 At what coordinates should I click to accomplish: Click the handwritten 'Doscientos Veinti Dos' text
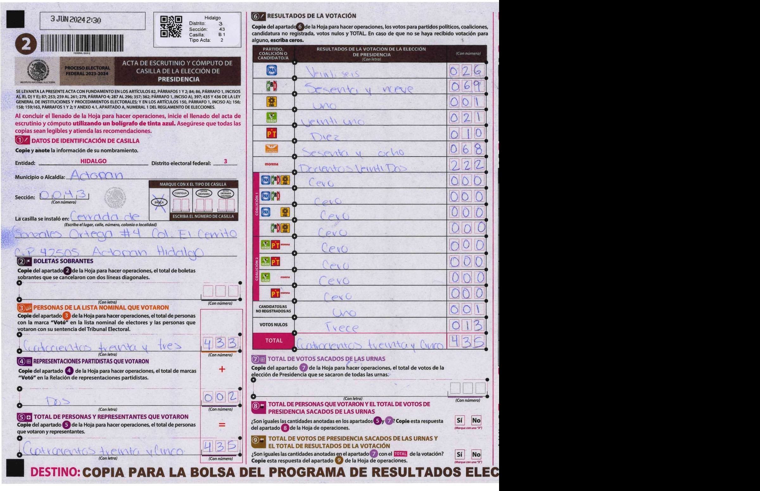coord(352,167)
